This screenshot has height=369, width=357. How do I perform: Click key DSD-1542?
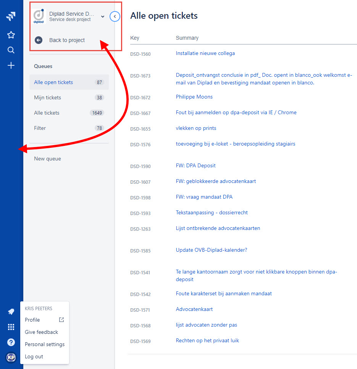pos(141,295)
